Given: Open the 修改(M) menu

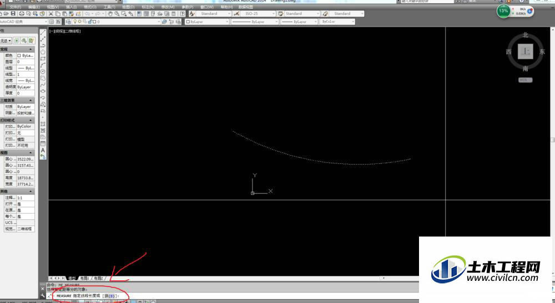Looking at the screenshot, I should [x=168, y=7].
